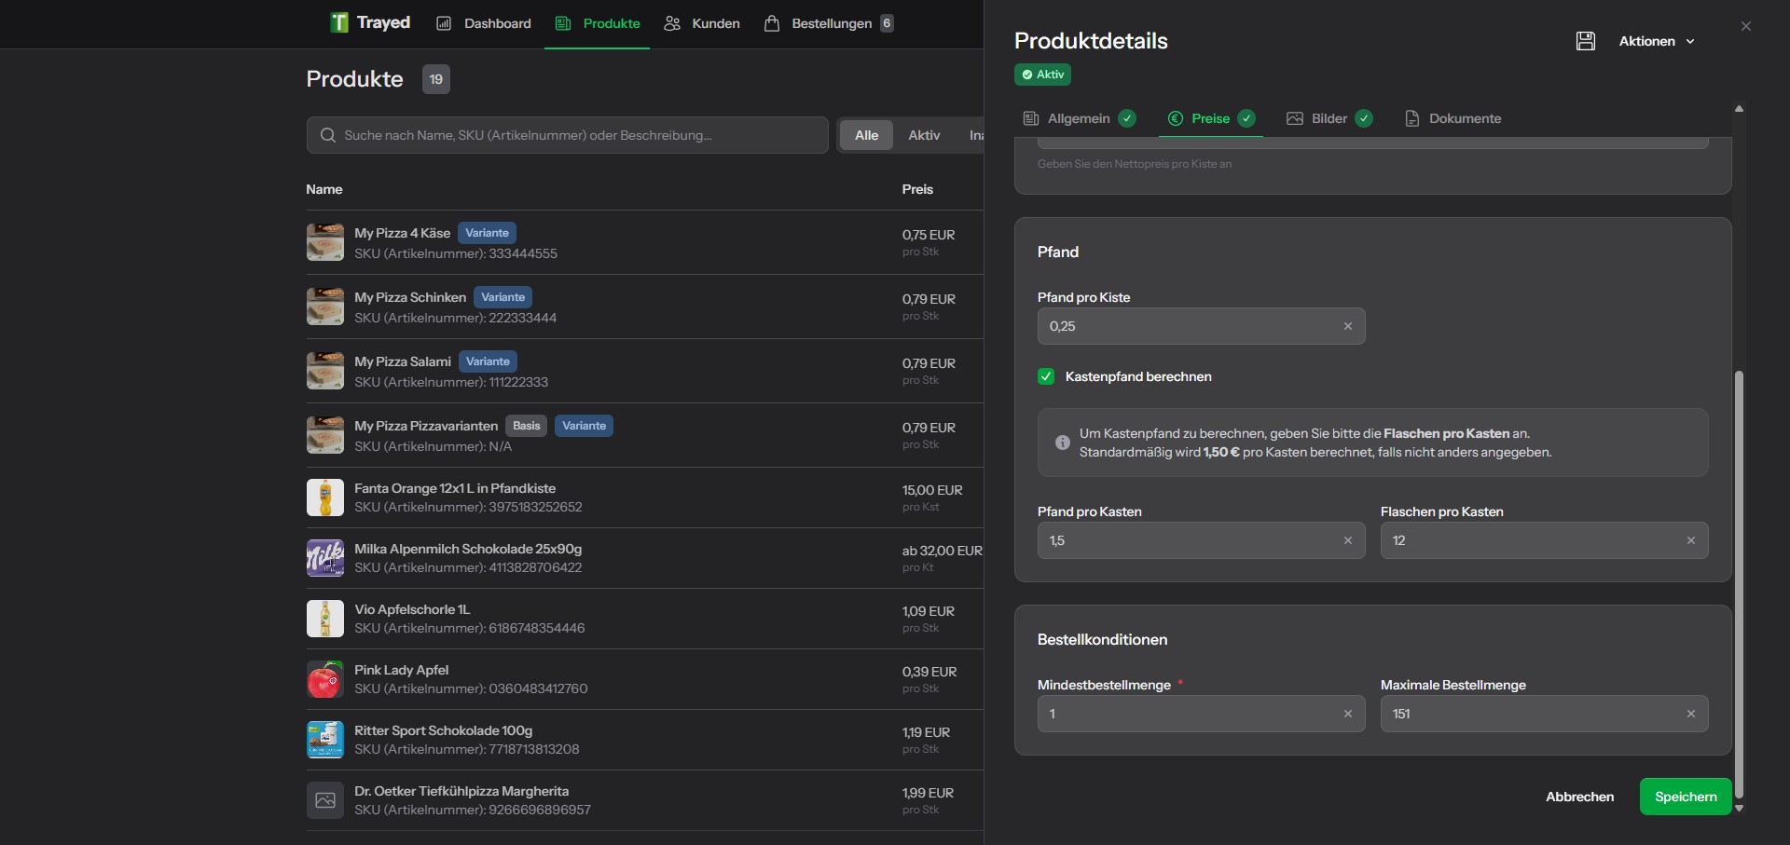
Task: Click the save disk icon next to Aktionen
Action: 1586,41
